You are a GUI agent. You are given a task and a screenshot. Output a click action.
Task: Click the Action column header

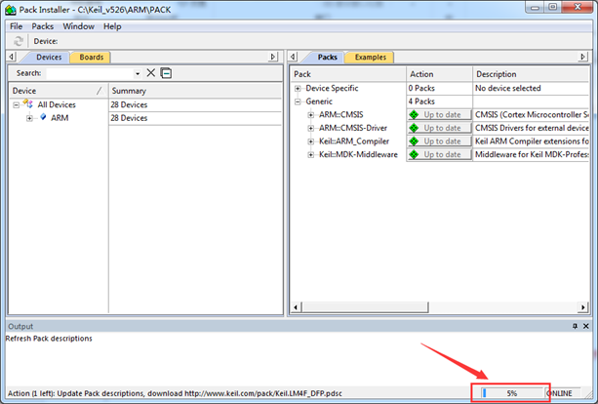pos(439,74)
